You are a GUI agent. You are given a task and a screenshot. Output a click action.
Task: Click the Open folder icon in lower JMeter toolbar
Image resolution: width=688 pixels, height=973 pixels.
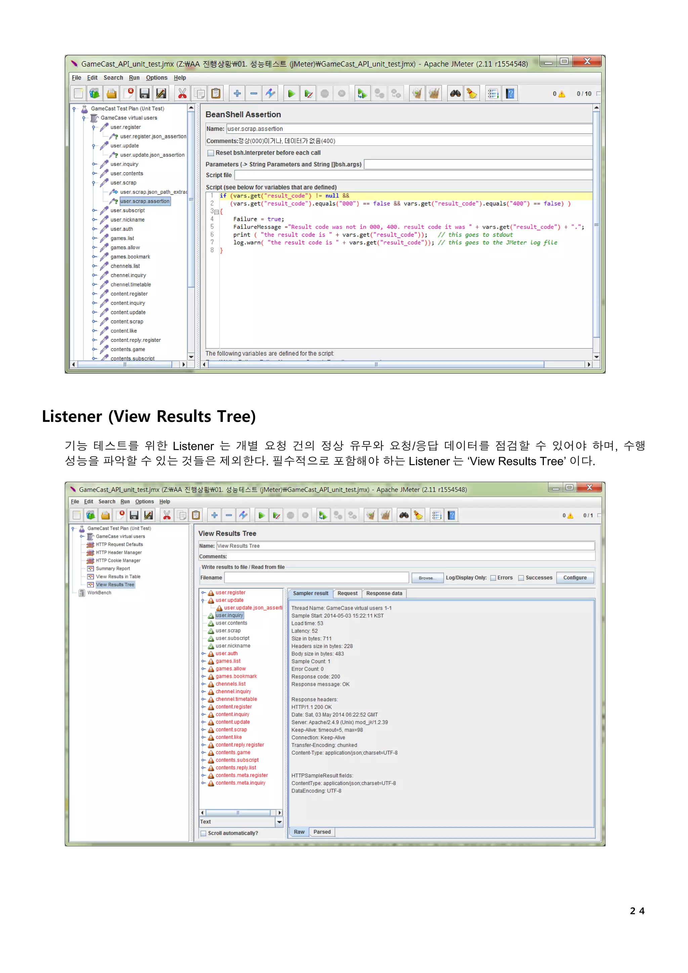pyautogui.click(x=105, y=515)
